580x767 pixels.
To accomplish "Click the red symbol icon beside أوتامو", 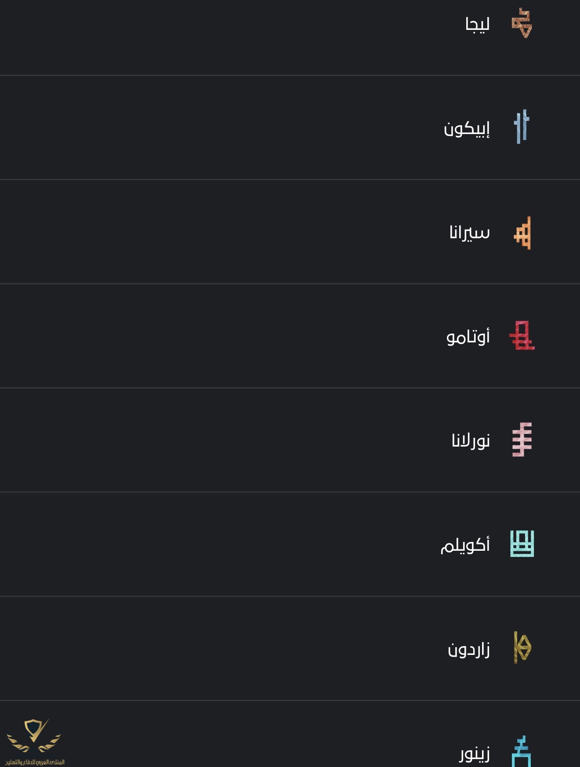I will click(522, 336).
